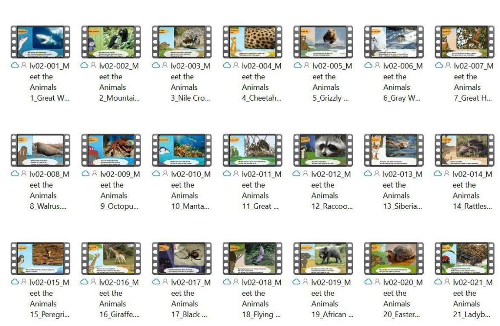
Task: Open the Great White shark video thumbnail
Action: click(40, 42)
